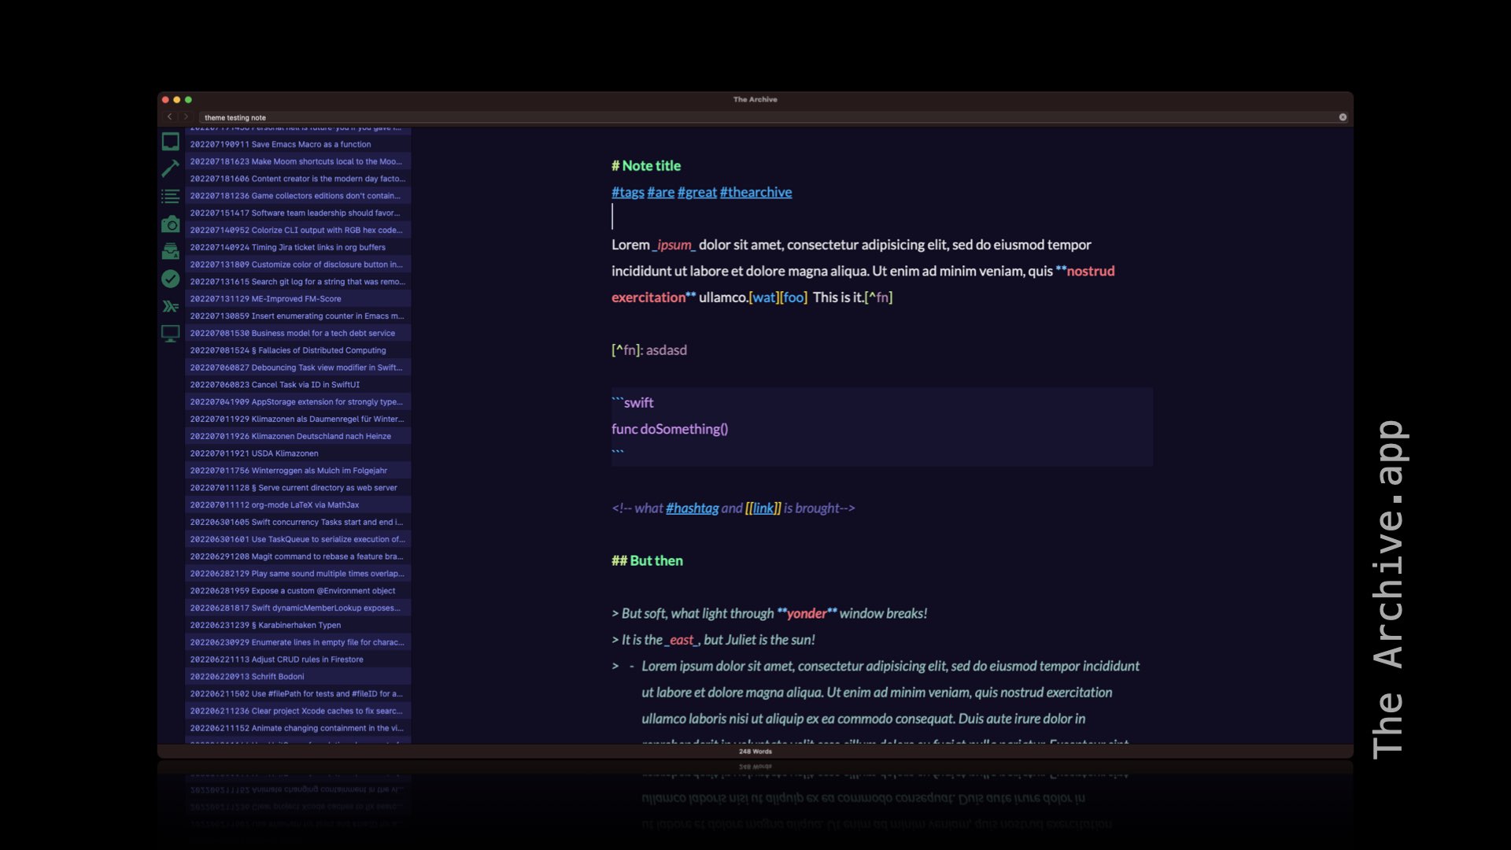The height and width of the screenshot is (850, 1511).
Task: Select note 'ME-Improved FM-Score'
Action: coord(297,299)
